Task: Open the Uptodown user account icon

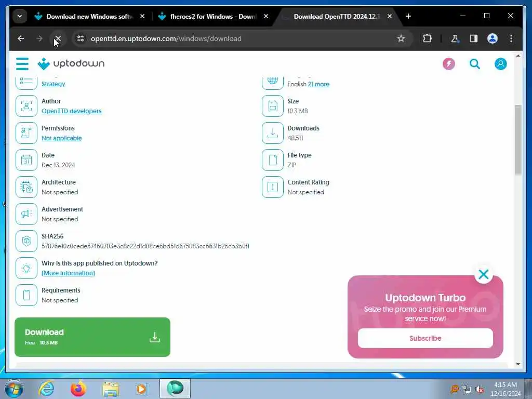Action: [500, 64]
